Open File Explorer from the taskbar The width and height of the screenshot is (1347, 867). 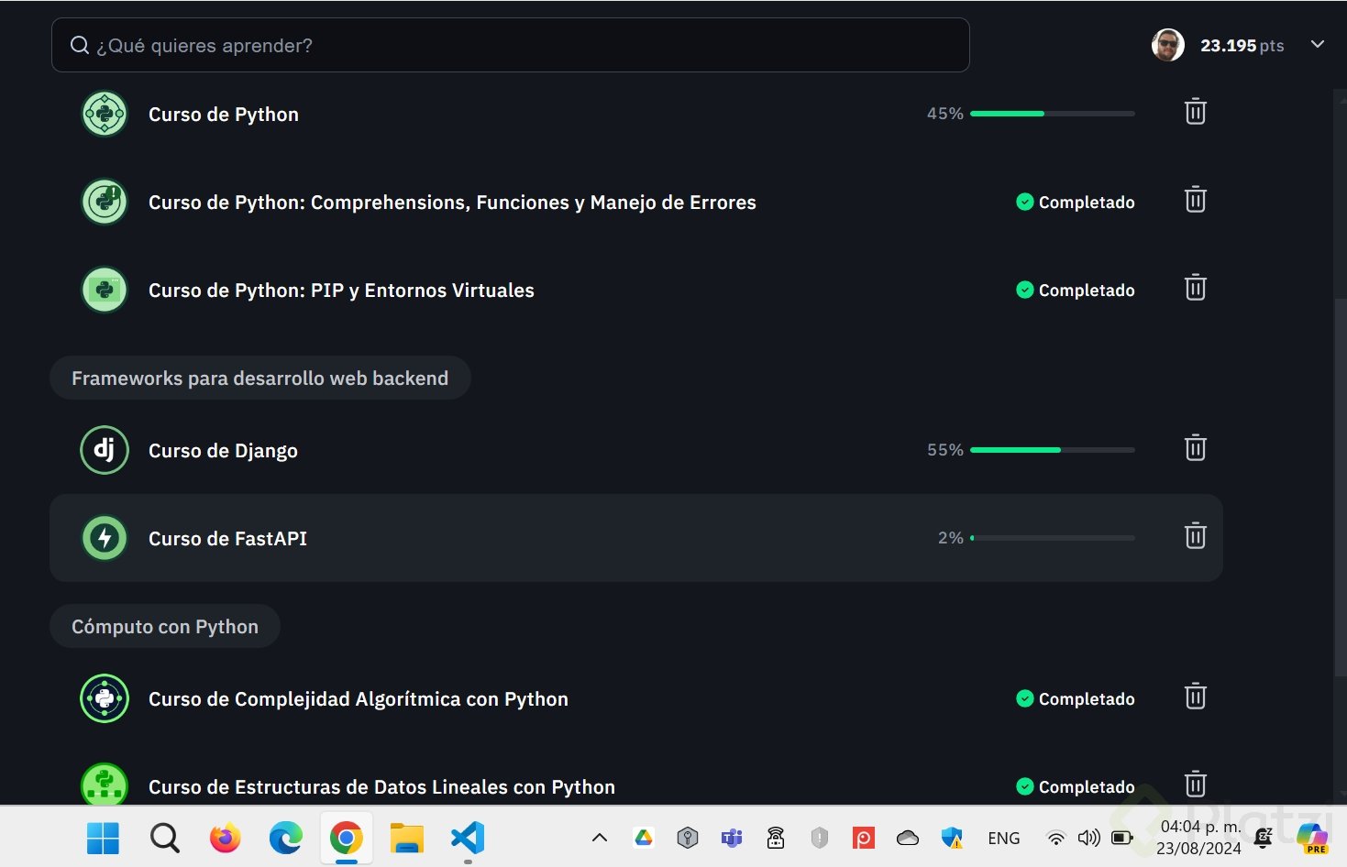click(406, 838)
